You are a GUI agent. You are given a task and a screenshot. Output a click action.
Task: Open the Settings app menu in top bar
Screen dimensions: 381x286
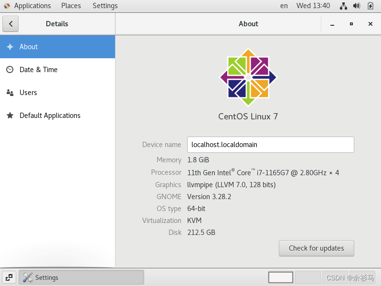tap(105, 6)
